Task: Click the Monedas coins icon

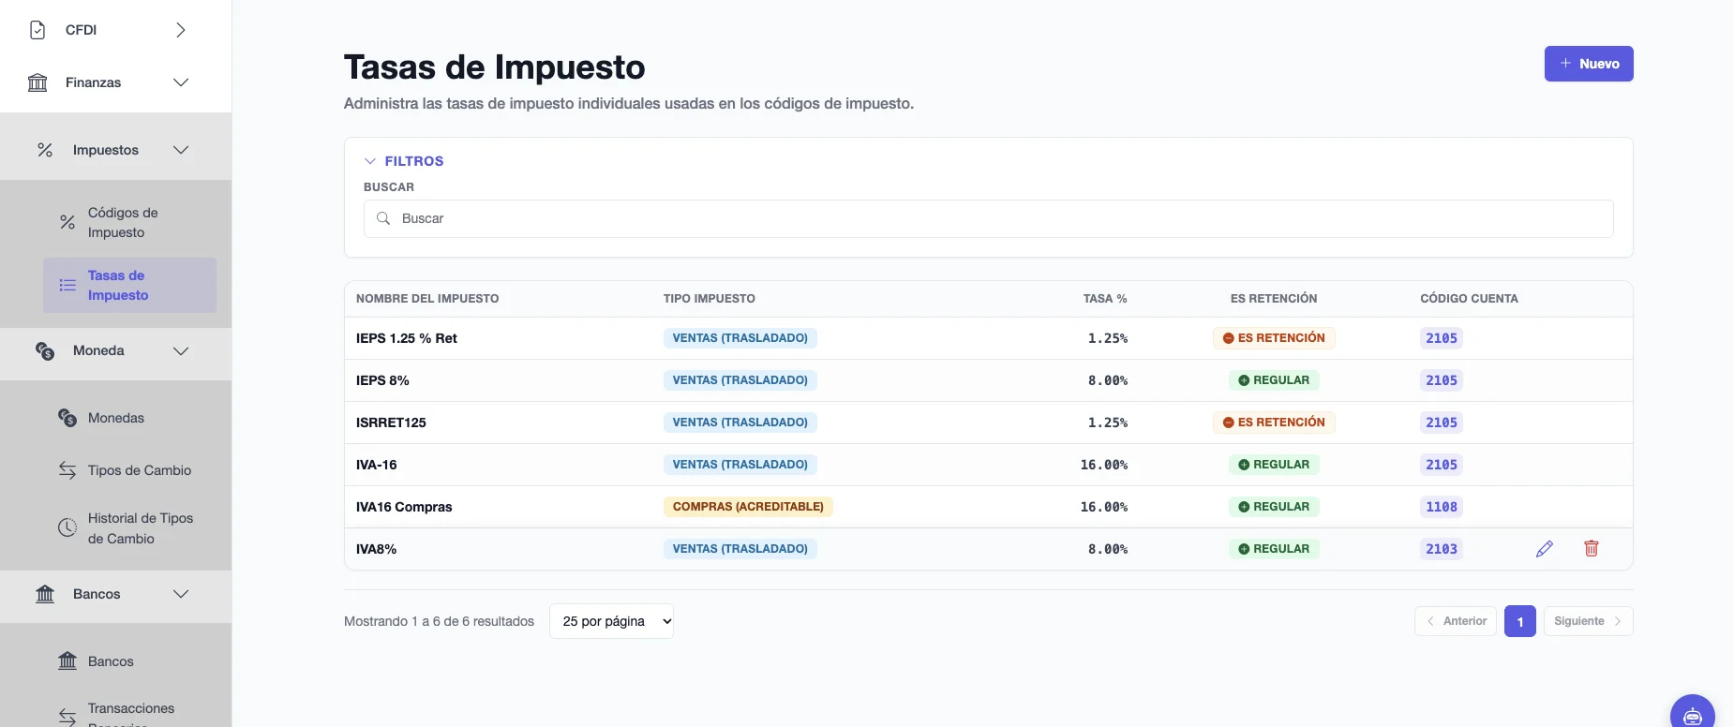Action: tap(67, 418)
